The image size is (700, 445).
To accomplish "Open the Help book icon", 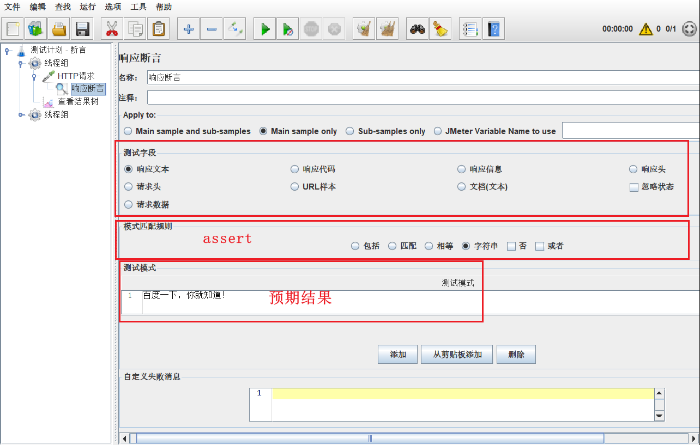I will (x=493, y=29).
